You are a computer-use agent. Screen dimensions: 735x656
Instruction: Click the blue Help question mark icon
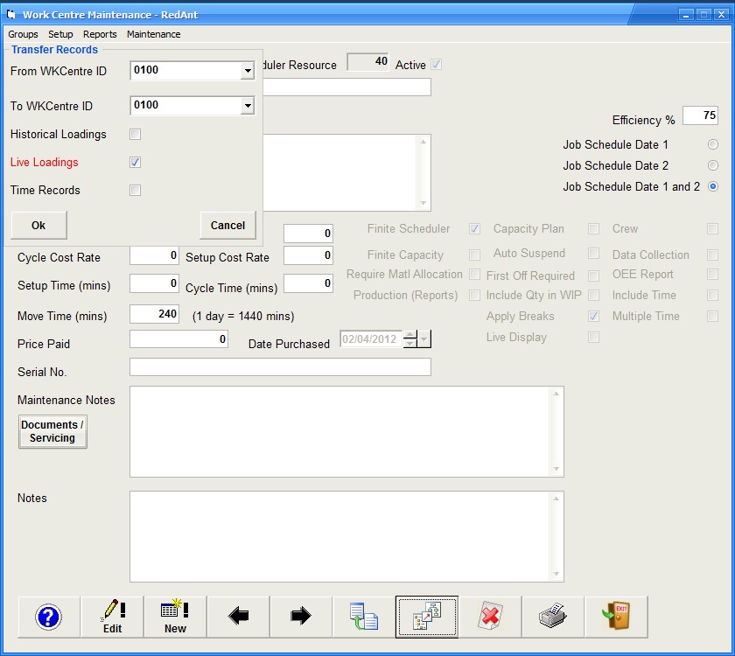[x=49, y=617]
